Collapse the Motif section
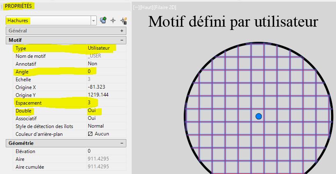Viewport: 336px width, 174px height. (x=122, y=40)
